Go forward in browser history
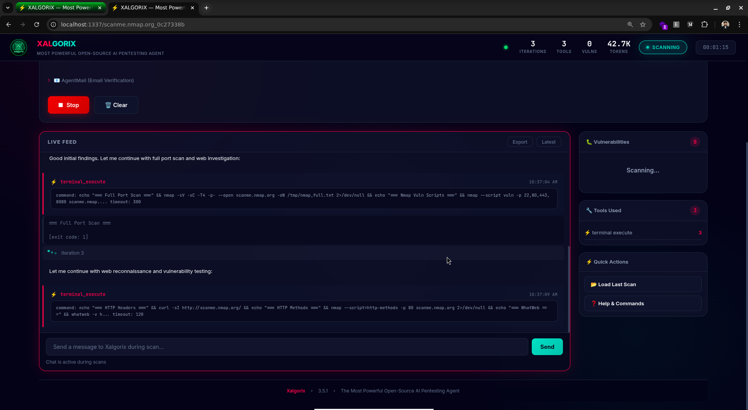Screen dimensions: 748x410 (x=23, y=25)
